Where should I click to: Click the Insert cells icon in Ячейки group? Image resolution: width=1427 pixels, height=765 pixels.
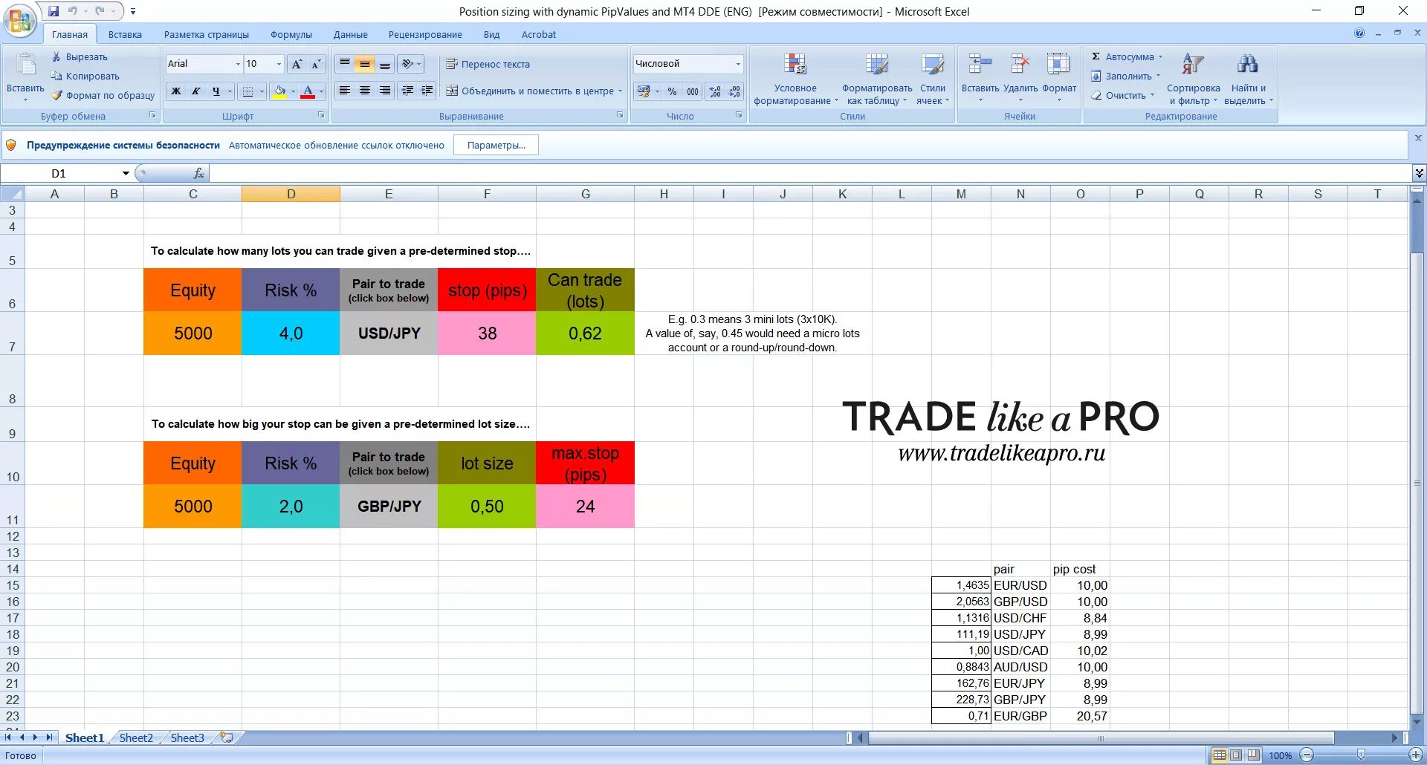click(x=980, y=65)
